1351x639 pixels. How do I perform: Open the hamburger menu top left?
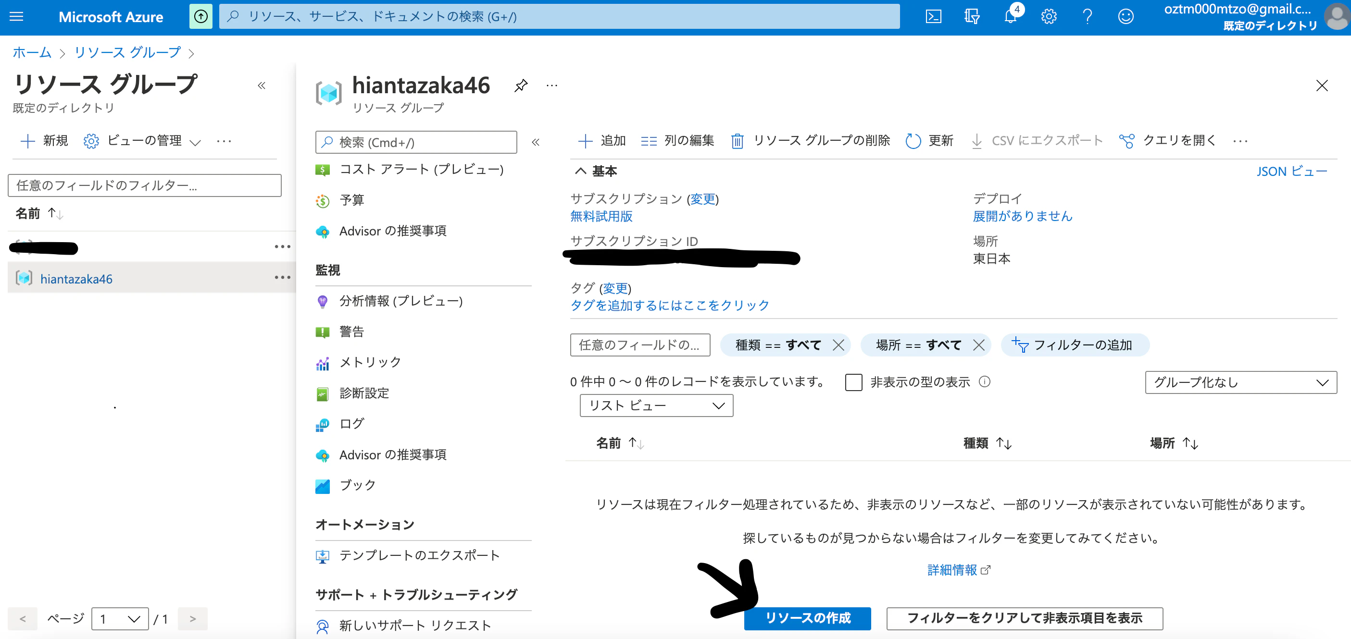[x=16, y=16]
